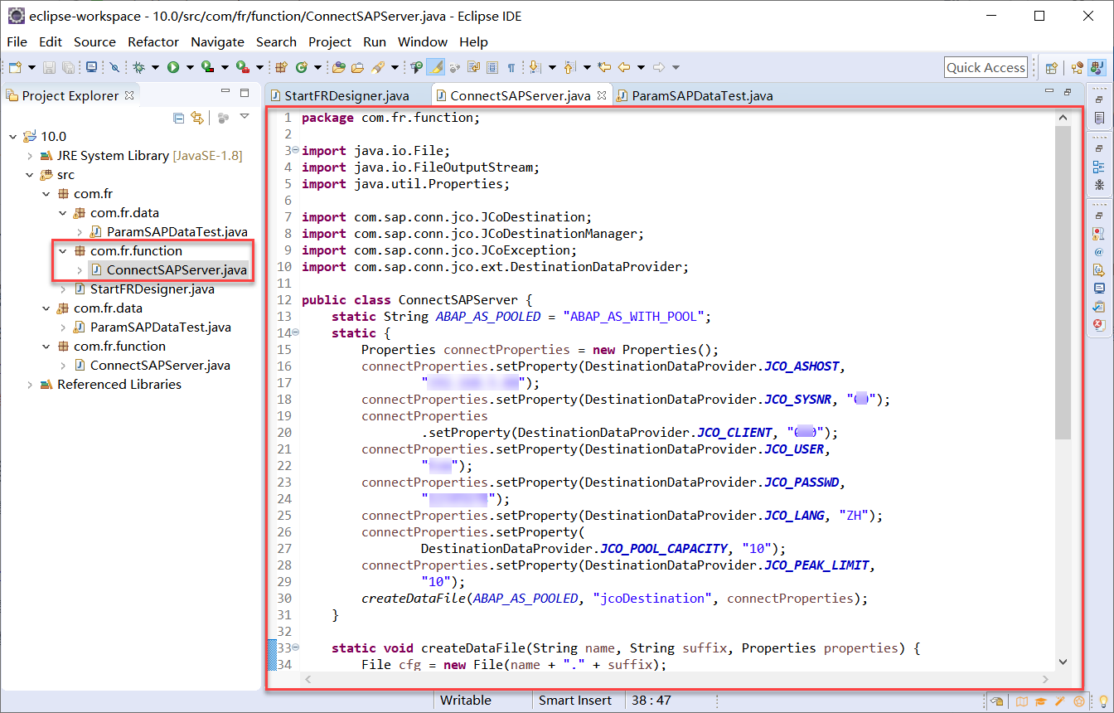
Task: Toggle Link with Editor in Project Explorer
Action: coord(197,118)
